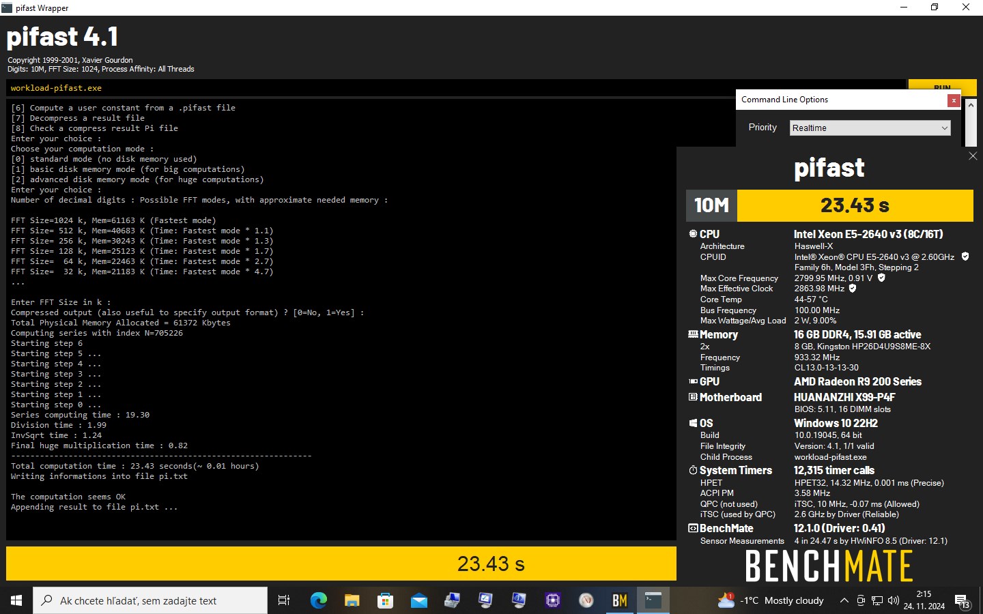This screenshot has width=983, height=614.
Task: Click '16 GB DDR4, 15.91 GB active' text
Action: pos(857,334)
